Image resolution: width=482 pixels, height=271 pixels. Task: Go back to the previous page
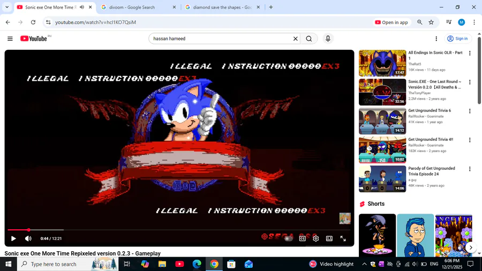[x=8, y=22]
